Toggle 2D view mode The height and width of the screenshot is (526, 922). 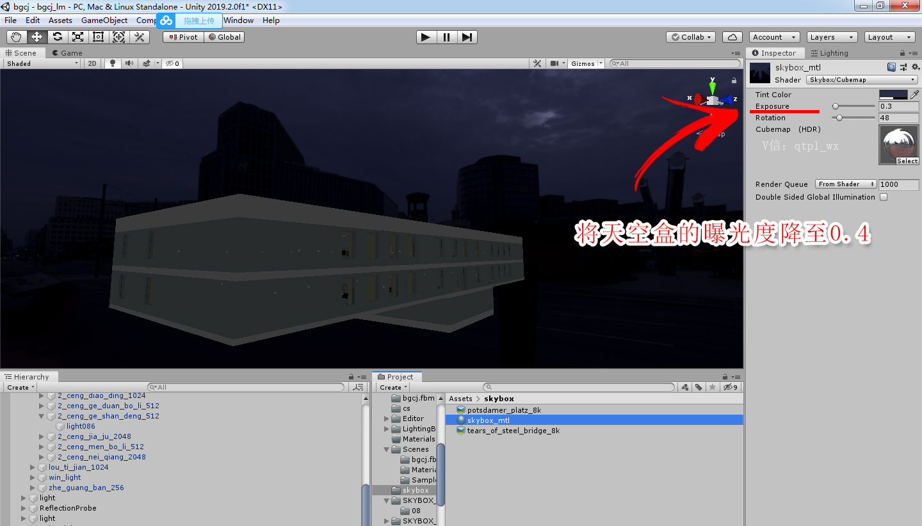tap(92, 63)
